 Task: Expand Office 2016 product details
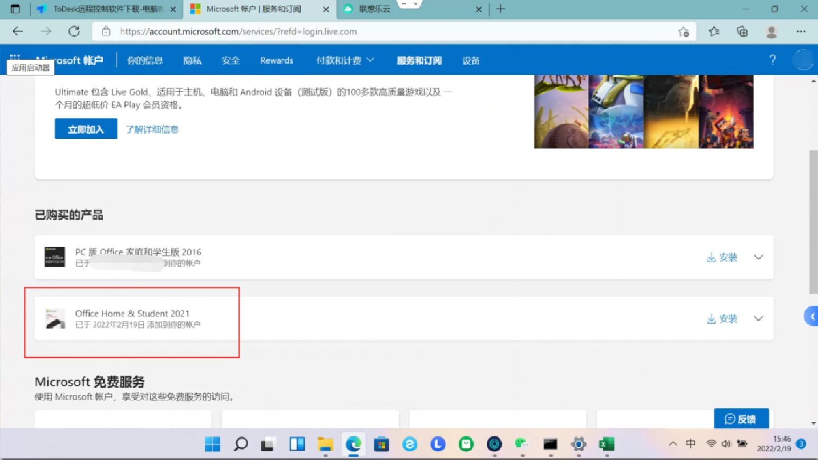pyautogui.click(x=758, y=257)
